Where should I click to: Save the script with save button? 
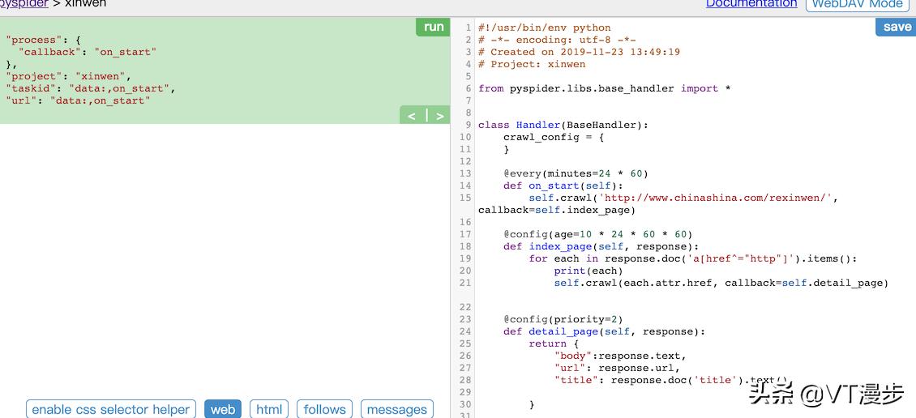(896, 27)
